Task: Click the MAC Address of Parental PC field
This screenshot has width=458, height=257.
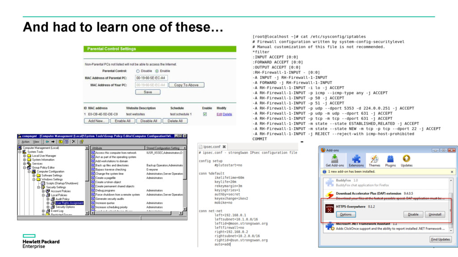Action: pyautogui.click(x=151, y=78)
